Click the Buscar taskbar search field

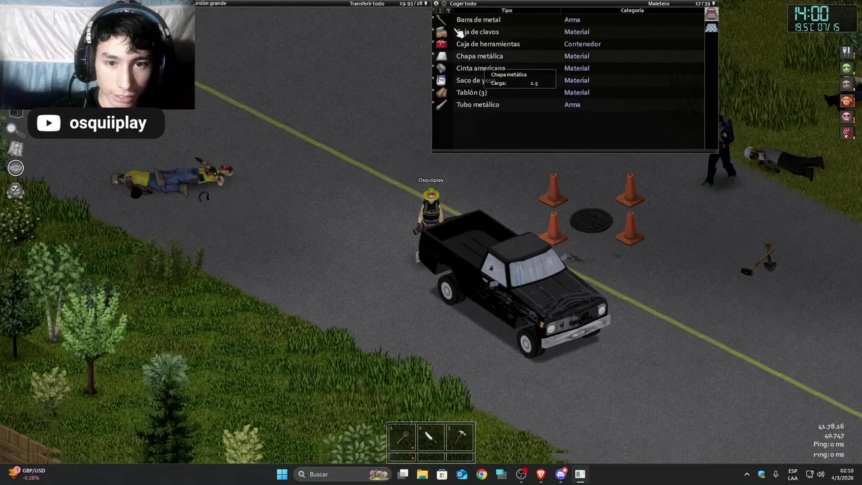(x=343, y=474)
